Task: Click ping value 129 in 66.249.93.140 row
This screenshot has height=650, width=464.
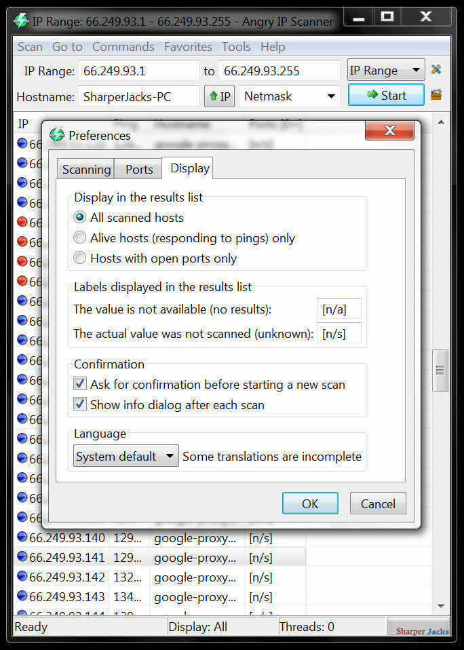Action: [128, 537]
